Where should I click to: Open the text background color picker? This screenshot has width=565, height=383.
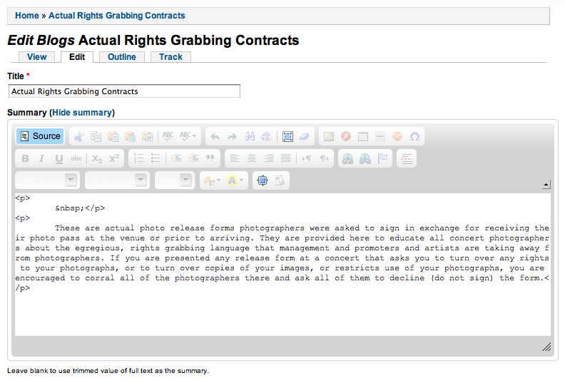pos(235,180)
